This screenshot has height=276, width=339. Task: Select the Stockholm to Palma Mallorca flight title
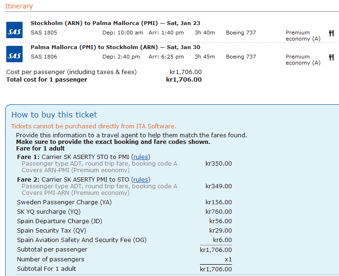[x=116, y=23]
